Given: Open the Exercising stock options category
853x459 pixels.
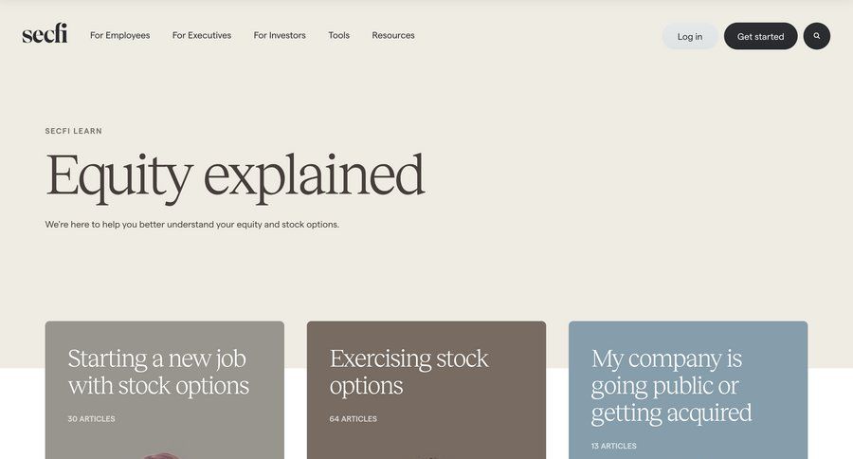Looking at the screenshot, I should tap(408, 372).
